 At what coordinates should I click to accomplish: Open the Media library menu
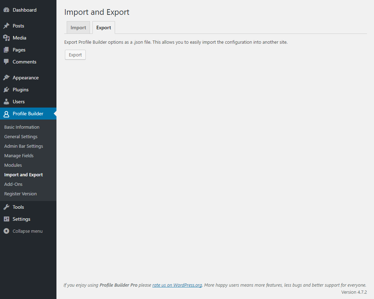point(19,38)
